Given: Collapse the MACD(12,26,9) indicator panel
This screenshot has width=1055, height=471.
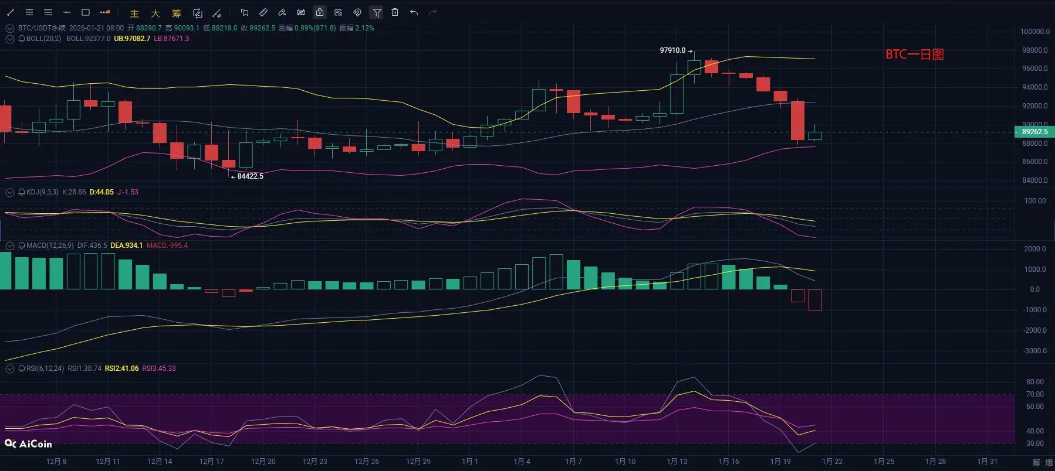Looking at the screenshot, I should [10, 245].
